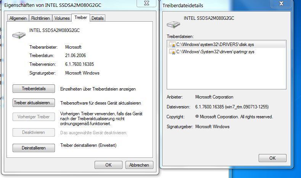Confirm with OK in Eigenschaften dialog
Image resolution: width=301 pixels, height=178 pixels.
click(x=108, y=165)
